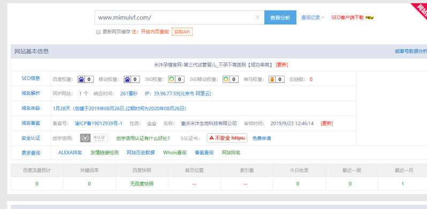Click the 索引量 column header

click(247, 171)
